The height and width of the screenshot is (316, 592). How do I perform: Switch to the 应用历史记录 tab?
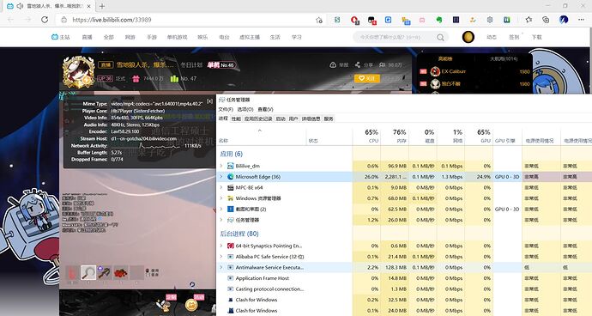click(258, 118)
